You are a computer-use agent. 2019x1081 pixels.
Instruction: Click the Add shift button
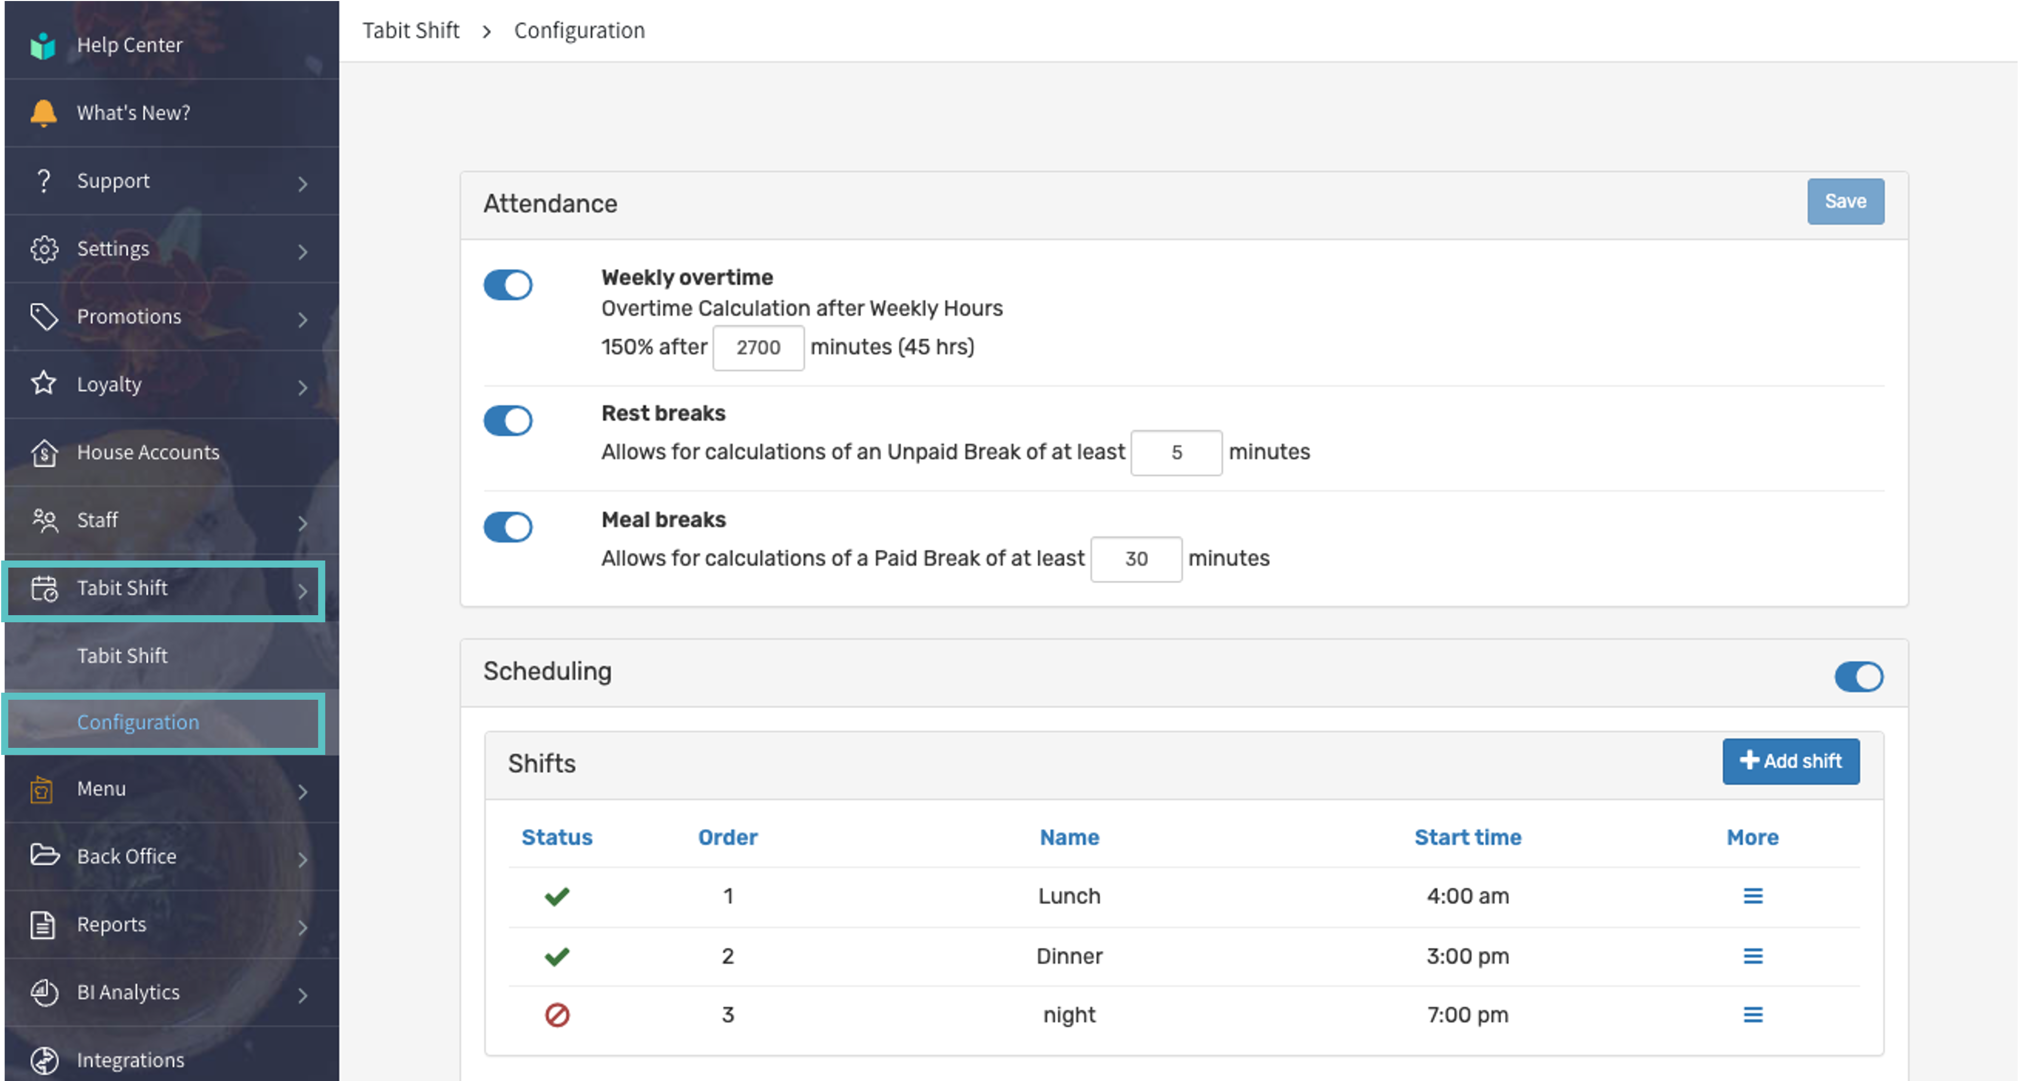(1790, 761)
